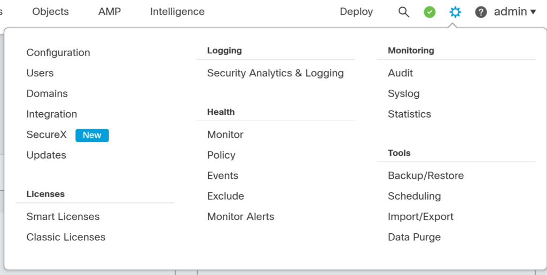Open the Data Purge tool

pyautogui.click(x=414, y=237)
